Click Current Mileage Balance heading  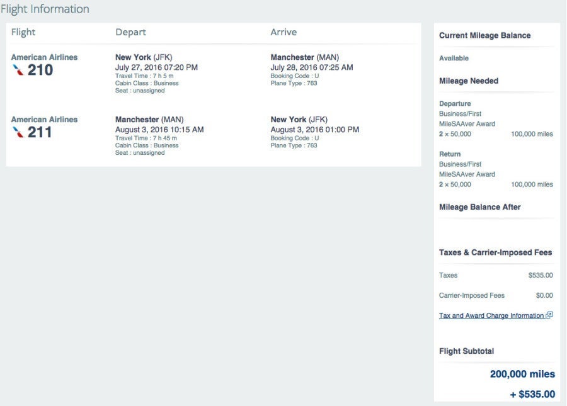[x=484, y=36]
